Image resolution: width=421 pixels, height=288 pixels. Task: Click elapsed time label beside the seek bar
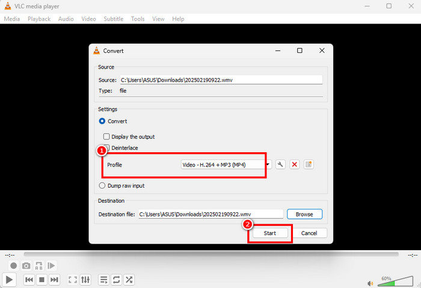point(10,255)
